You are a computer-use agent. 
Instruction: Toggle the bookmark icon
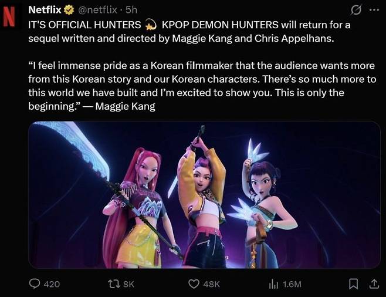coord(353,284)
